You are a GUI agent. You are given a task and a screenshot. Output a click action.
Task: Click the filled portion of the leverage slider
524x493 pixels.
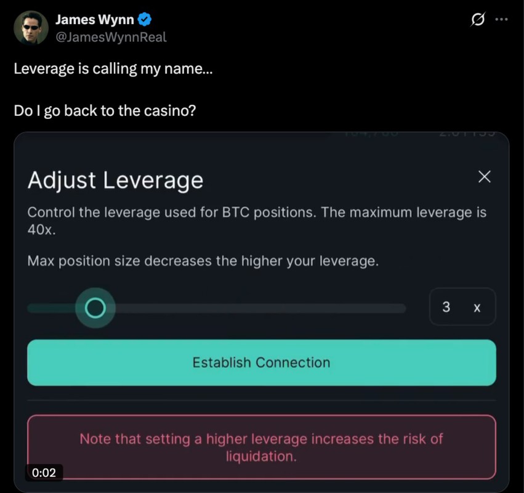[x=52, y=308]
